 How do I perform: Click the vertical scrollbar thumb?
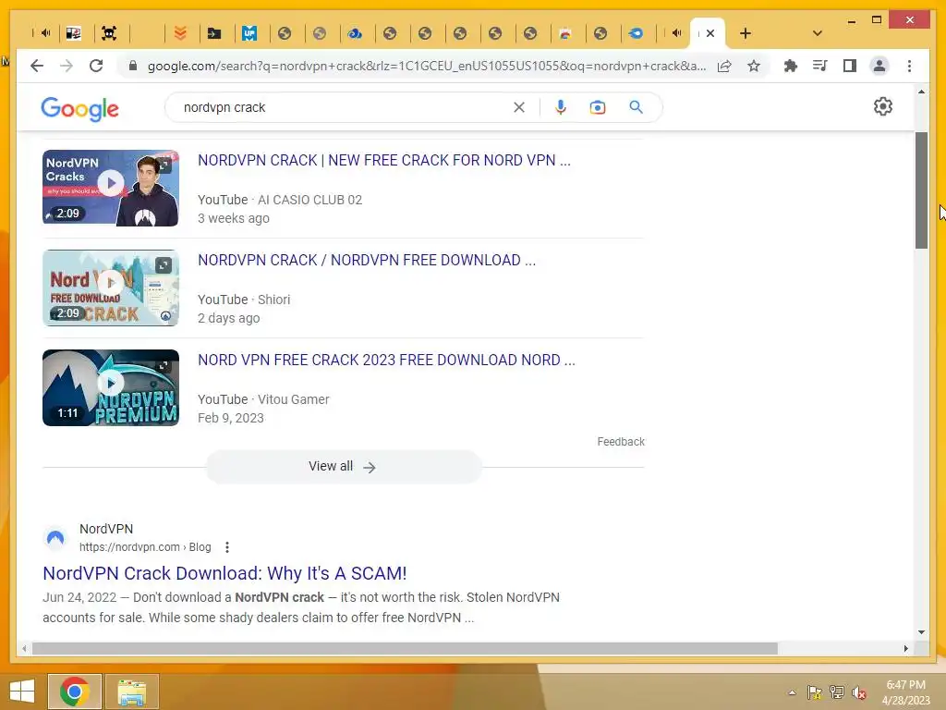tap(921, 190)
